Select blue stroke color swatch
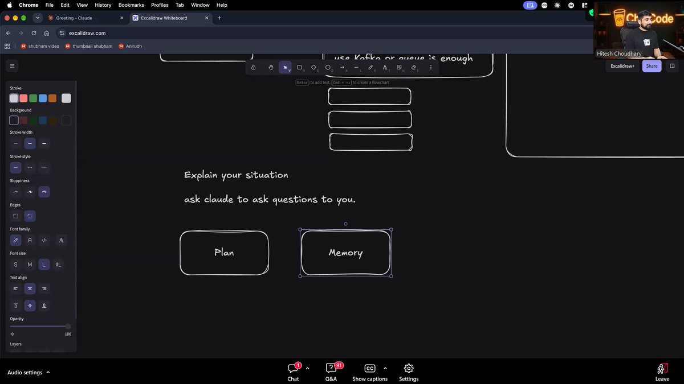The height and width of the screenshot is (384, 684). pos(43,98)
